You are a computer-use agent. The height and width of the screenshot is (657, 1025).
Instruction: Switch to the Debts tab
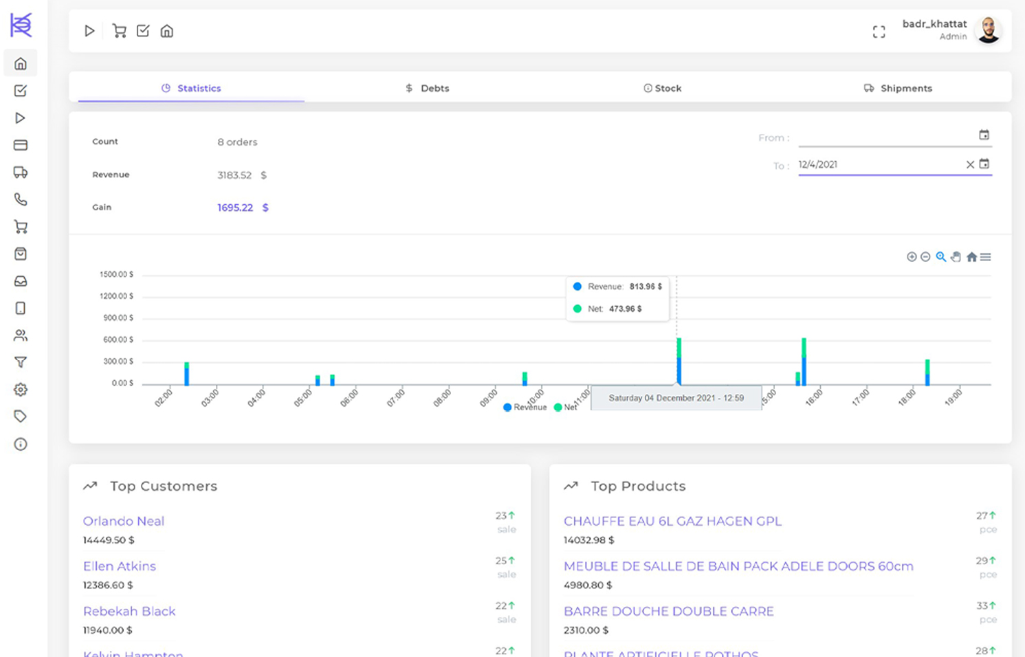point(427,88)
